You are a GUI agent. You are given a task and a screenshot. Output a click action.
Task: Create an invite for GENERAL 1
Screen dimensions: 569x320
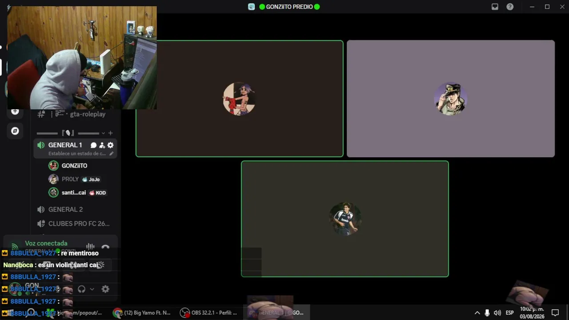click(x=102, y=145)
